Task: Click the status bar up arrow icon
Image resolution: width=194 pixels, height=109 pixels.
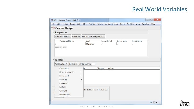Action: (151, 103)
